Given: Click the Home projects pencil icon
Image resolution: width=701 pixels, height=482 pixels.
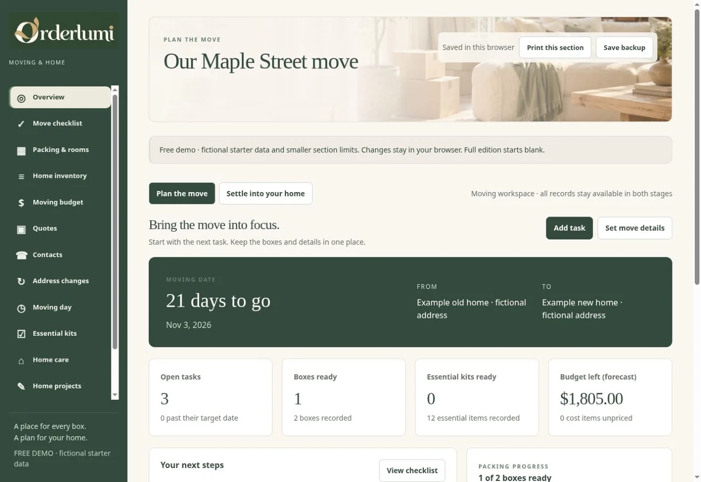Looking at the screenshot, I should click(x=21, y=386).
